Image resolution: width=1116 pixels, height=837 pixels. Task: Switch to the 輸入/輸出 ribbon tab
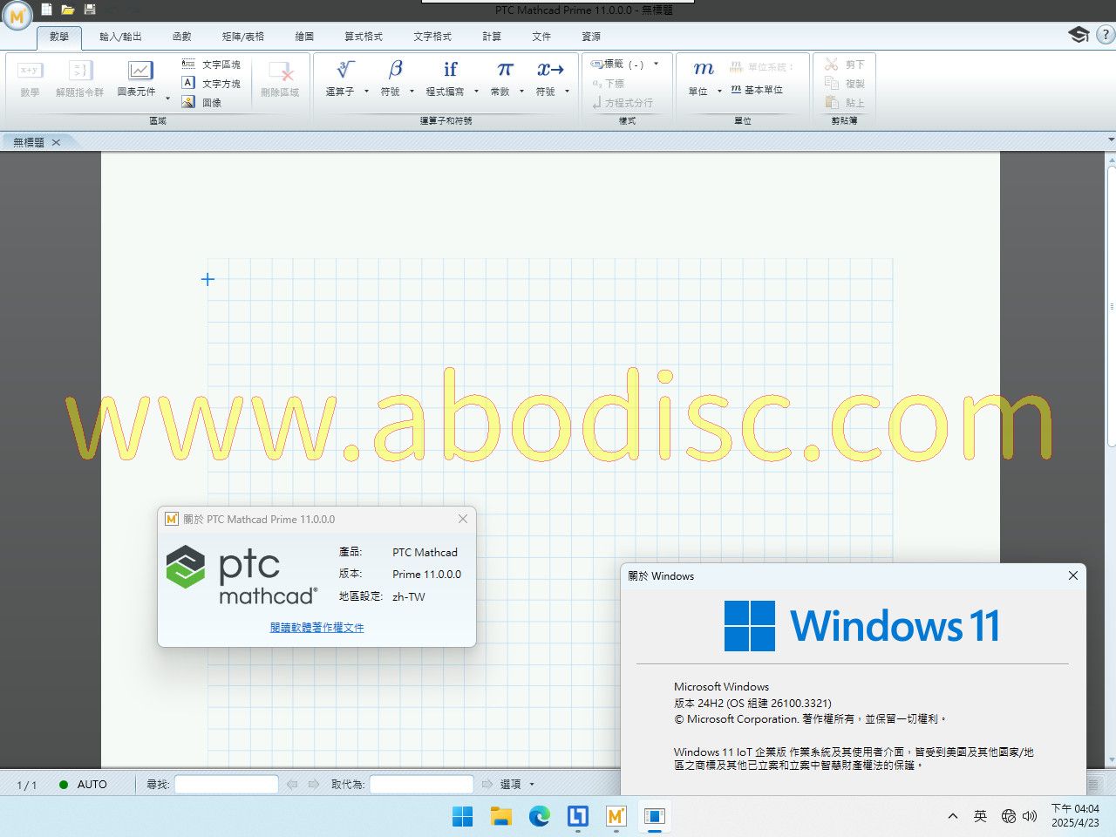pos(120,37)
